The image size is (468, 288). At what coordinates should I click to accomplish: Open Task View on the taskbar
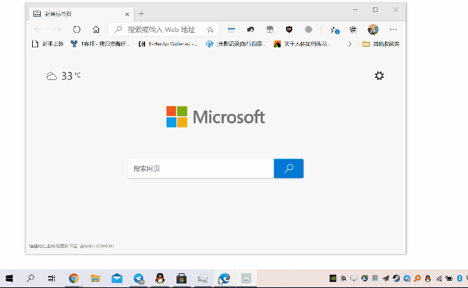pyautogui.click(x=51, y=279)
